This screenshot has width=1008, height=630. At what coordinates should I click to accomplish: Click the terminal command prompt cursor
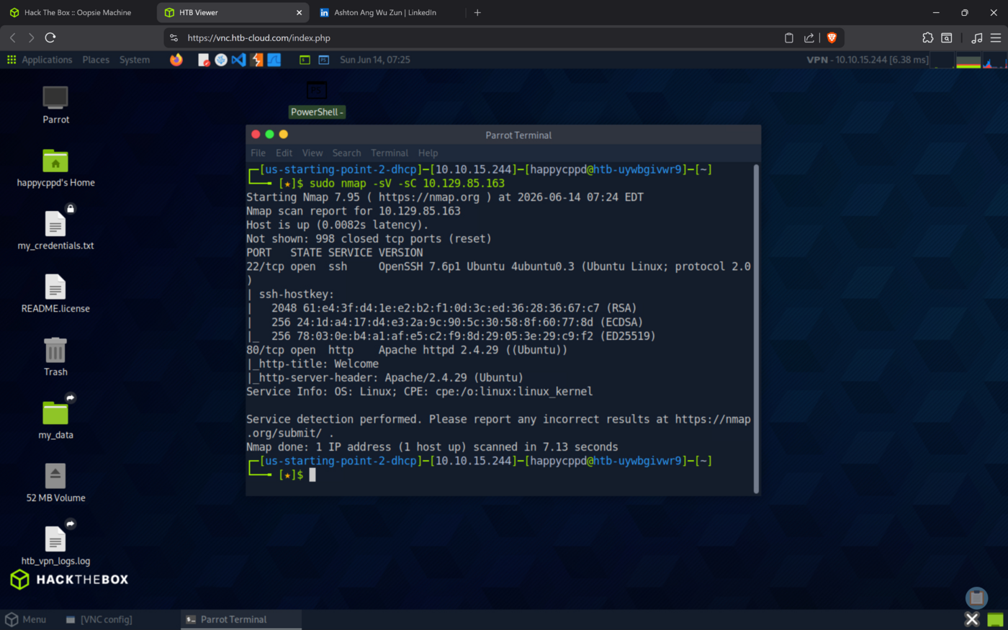click(x=312, y=474)
